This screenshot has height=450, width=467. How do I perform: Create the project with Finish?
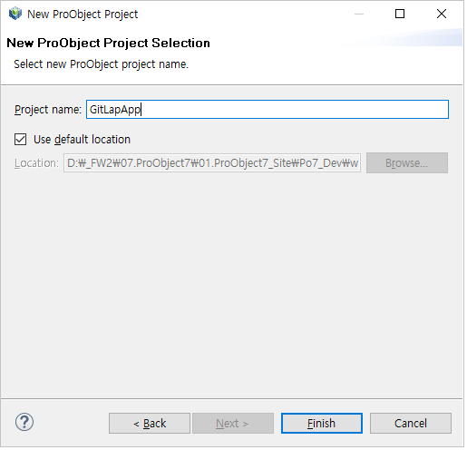(322, 423)
